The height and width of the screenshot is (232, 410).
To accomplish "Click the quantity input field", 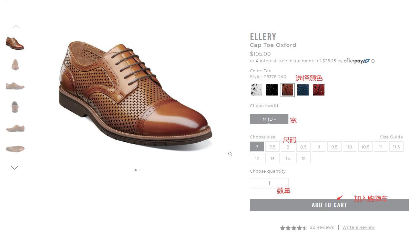I will (269, 183).
